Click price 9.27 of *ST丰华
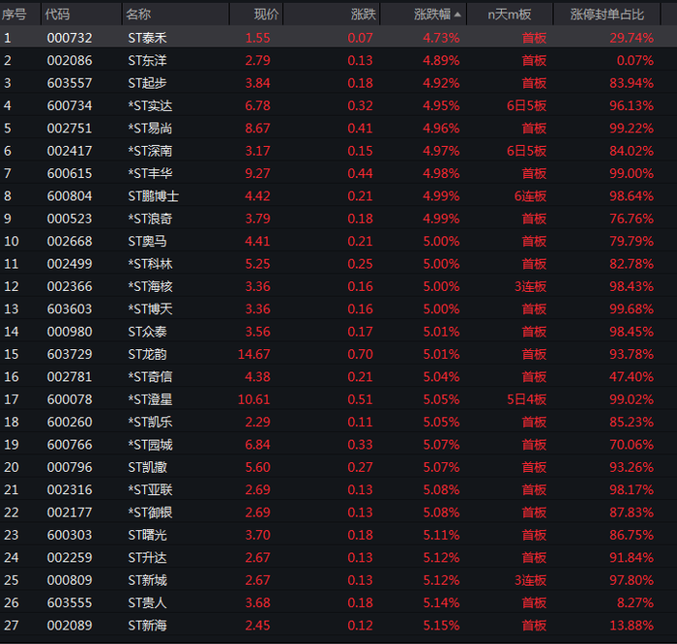The width and height of the screenshot is (677, 644). coord(258,173)
